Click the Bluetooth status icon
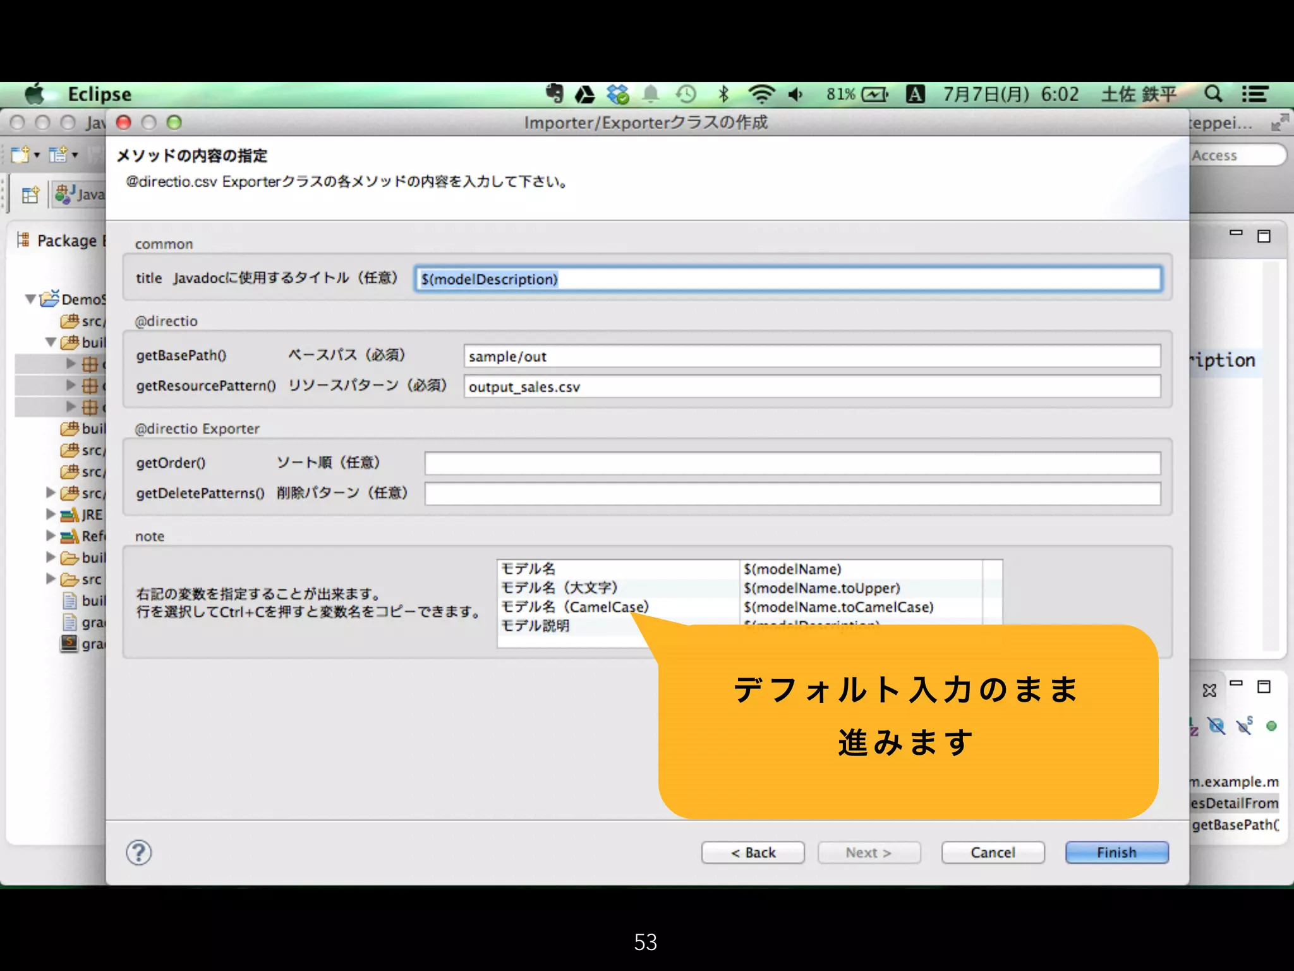The width and height of the screenshot is (1294, 971). (x=724, y=94)
